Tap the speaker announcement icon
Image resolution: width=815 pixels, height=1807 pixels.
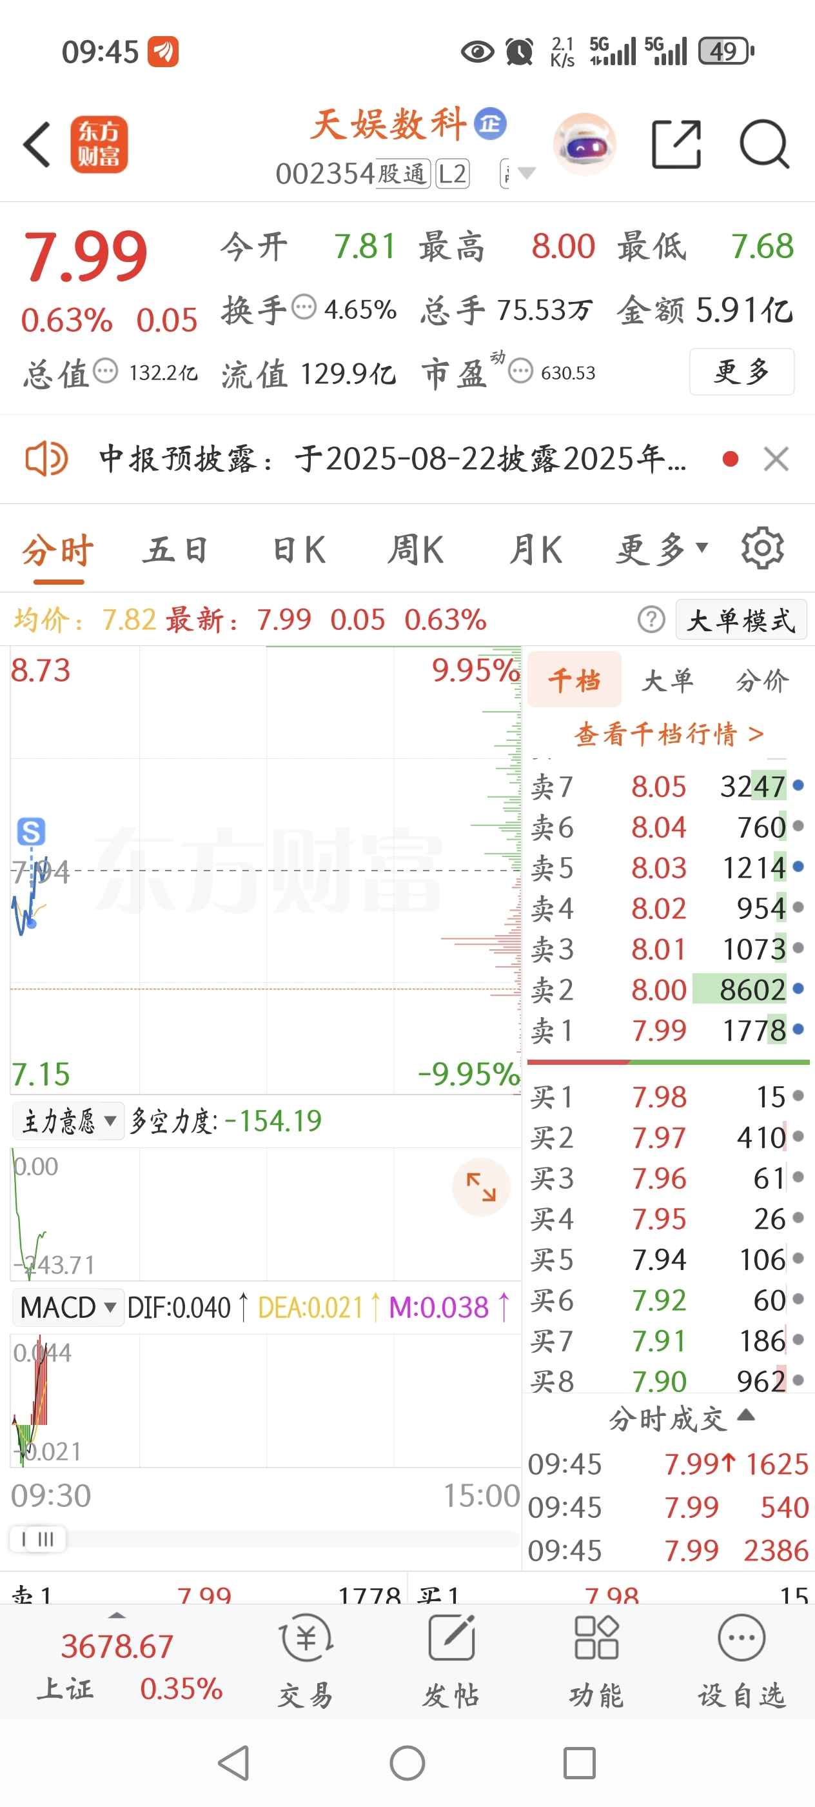[46, 459]
